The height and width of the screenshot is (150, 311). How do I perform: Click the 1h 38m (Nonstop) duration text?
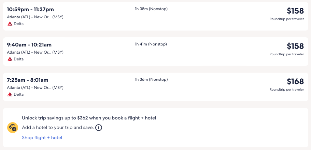pos(151,9)
